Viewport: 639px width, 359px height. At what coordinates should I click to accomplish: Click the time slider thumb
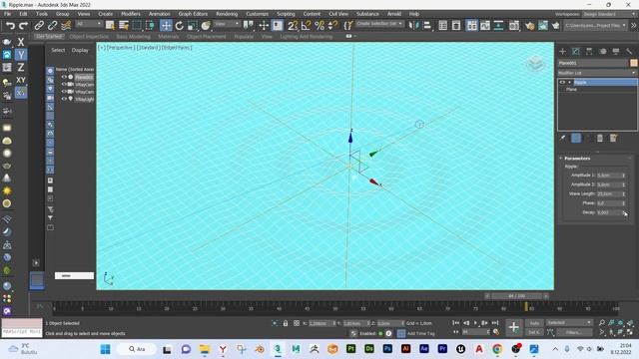(516, 296)
